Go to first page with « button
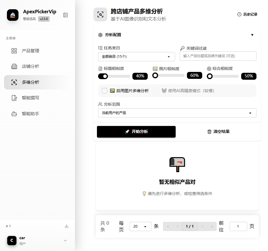Screen dimensions: 268x251 pyautogui.click(x=168, y=226)
